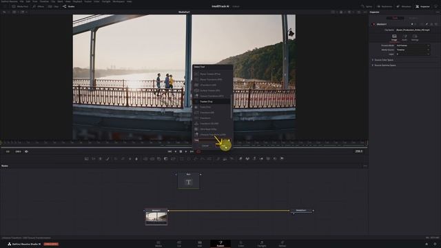This screenshot has width=441, height=248.
Task: Open the Settings tab in Inspector
Action: click(415, 38)
